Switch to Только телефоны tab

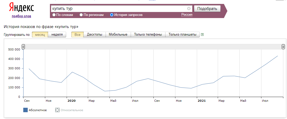coord(148,35)
